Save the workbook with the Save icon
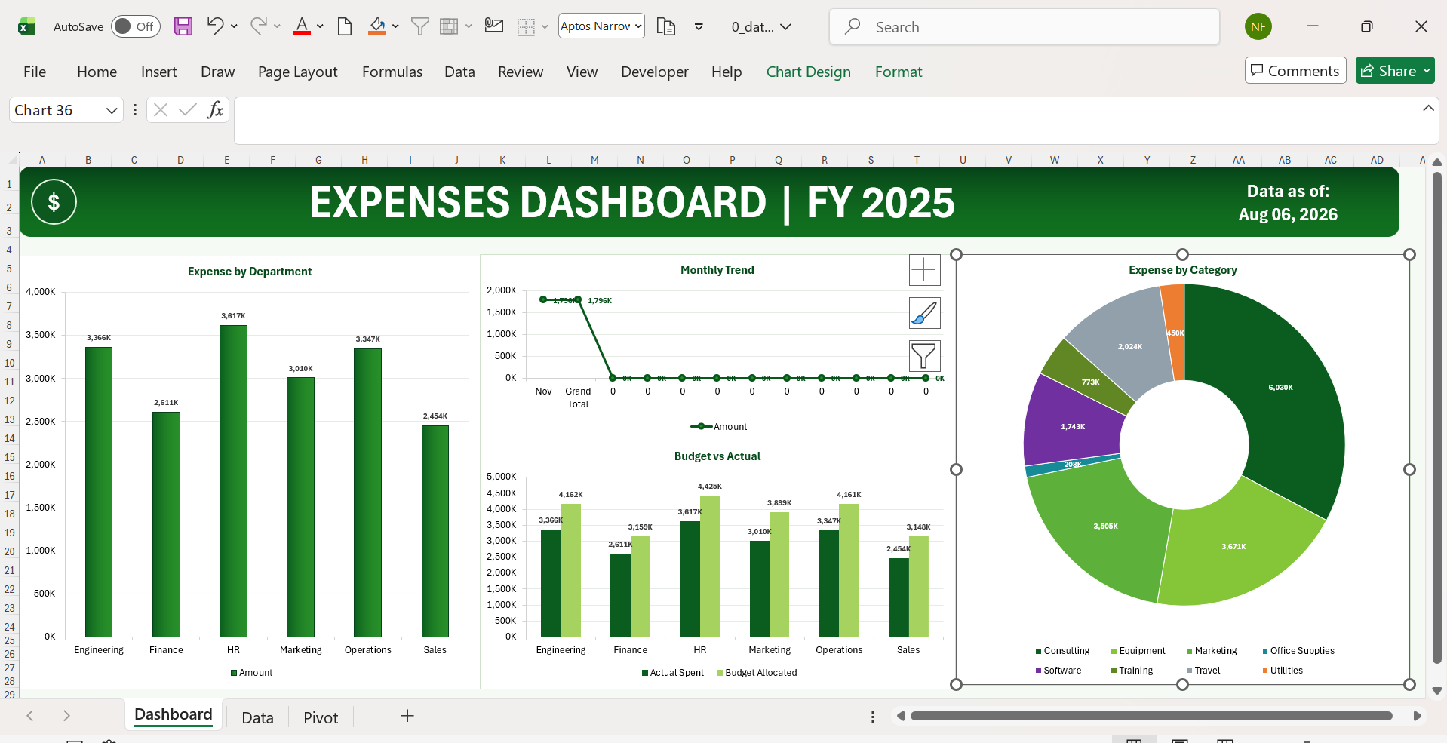Screen dimensions: 1447x743 (x=183, y=27)
